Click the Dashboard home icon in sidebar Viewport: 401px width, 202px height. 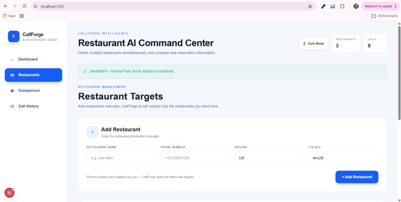(12, 60)
